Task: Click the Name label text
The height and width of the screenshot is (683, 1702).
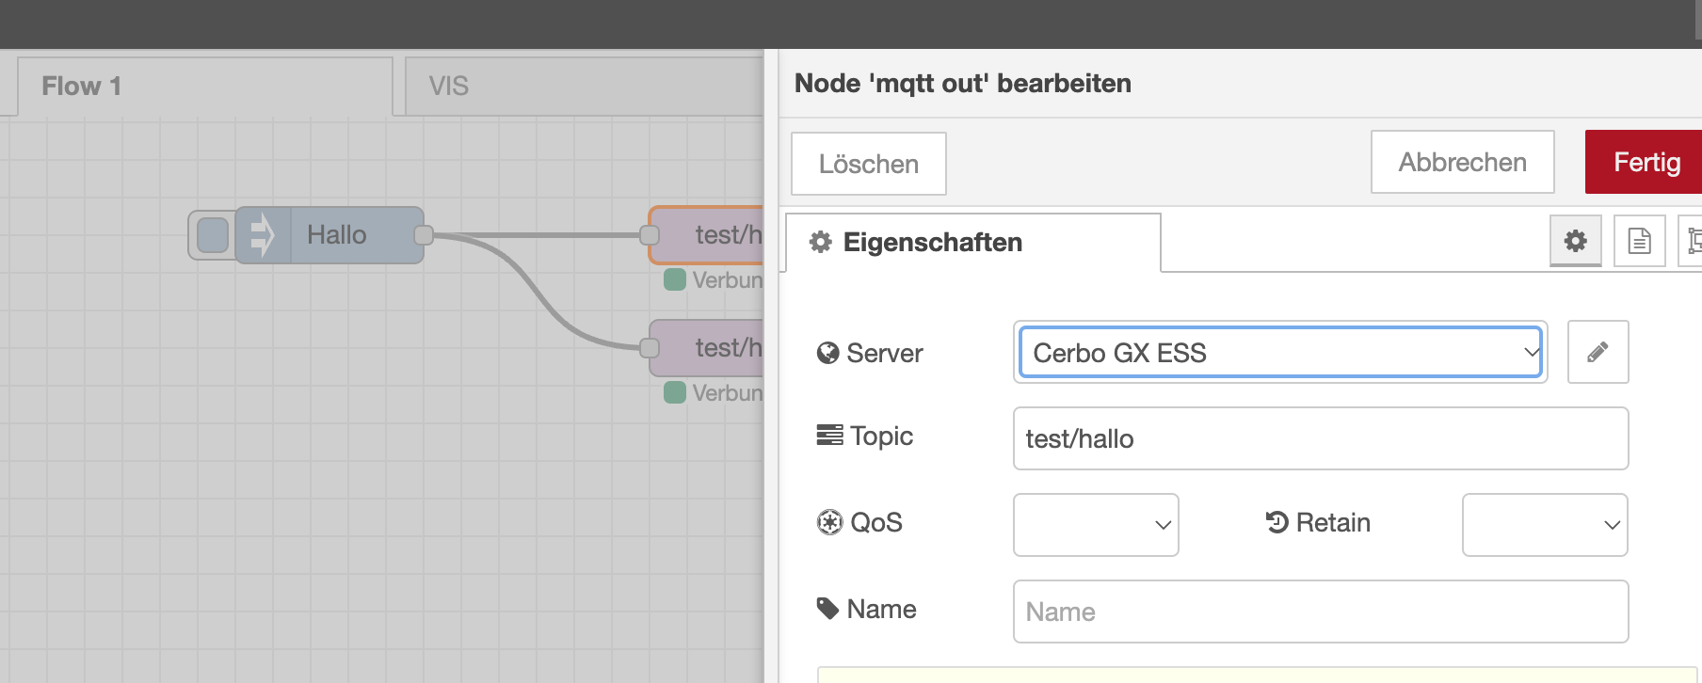Action: (881, 609)
